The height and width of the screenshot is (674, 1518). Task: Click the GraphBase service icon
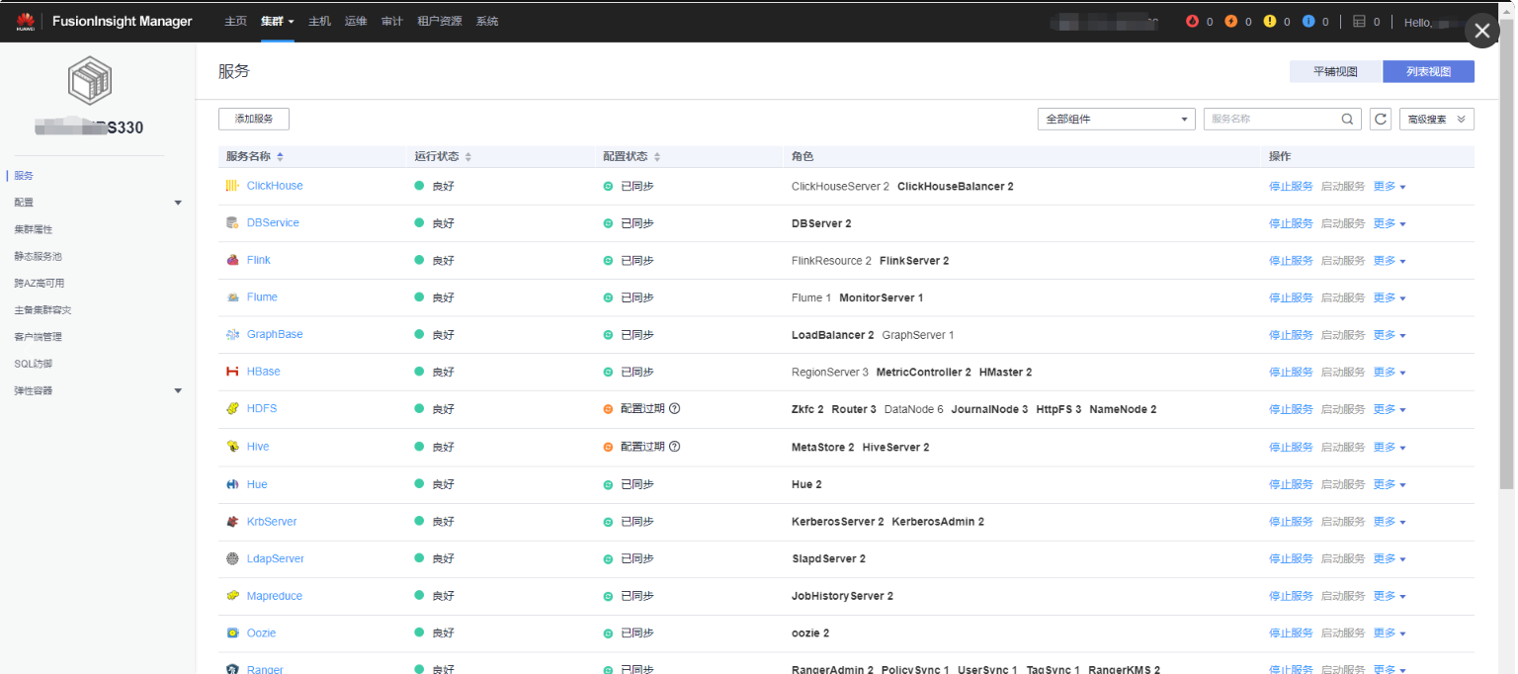(232, 335)
